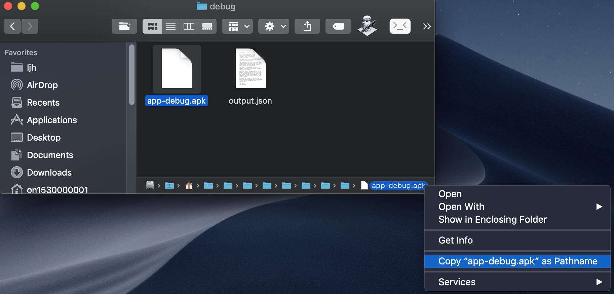Viewport: 614px width, 294px height.
Task: Click the Users folder in path bar
Action: [169, 185]
